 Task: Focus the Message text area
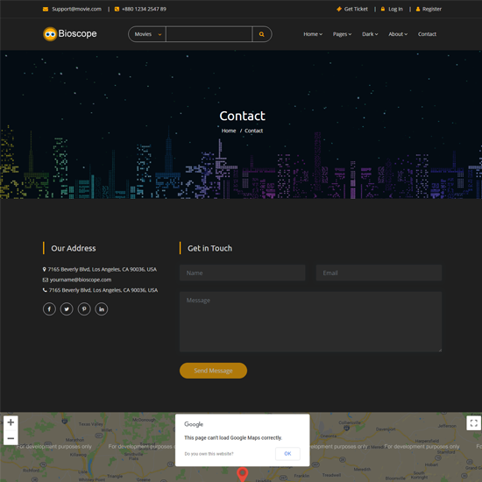311,322
